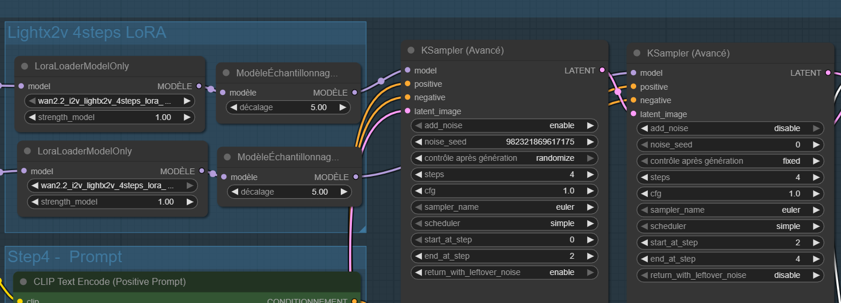The image size is (841, 303).
Task: Click the end_at_step field showing 4
Action: (x=730, y=259)
